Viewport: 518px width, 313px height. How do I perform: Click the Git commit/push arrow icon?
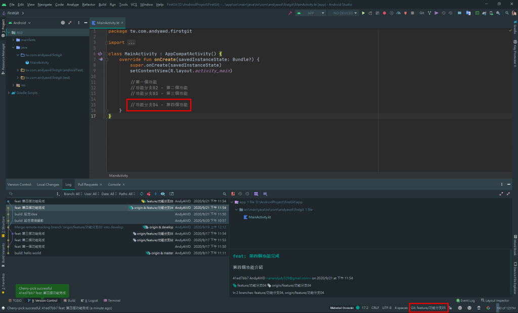click(x=437, y=13)
